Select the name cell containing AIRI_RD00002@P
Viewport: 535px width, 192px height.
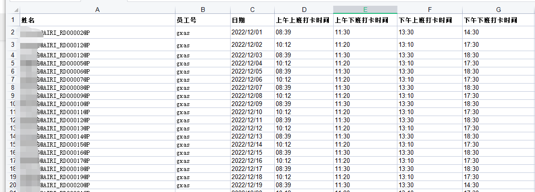pos(98,32)
